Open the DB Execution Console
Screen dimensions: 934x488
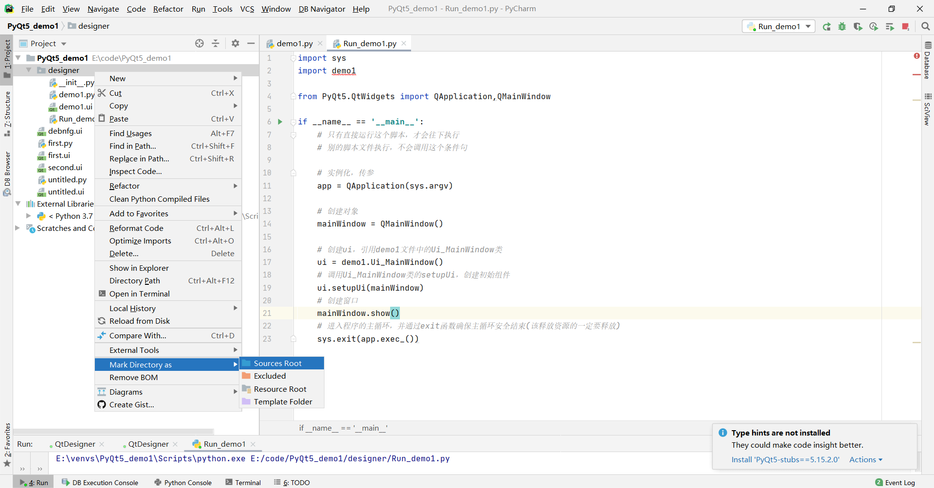(x=100, y=482)
